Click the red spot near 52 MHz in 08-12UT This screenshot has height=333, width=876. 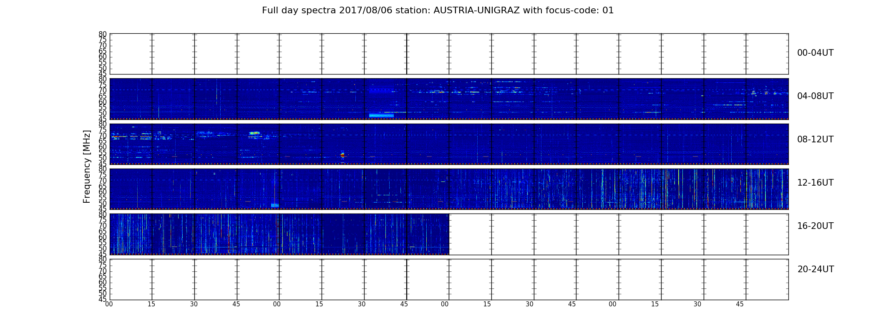pos(342,155)
